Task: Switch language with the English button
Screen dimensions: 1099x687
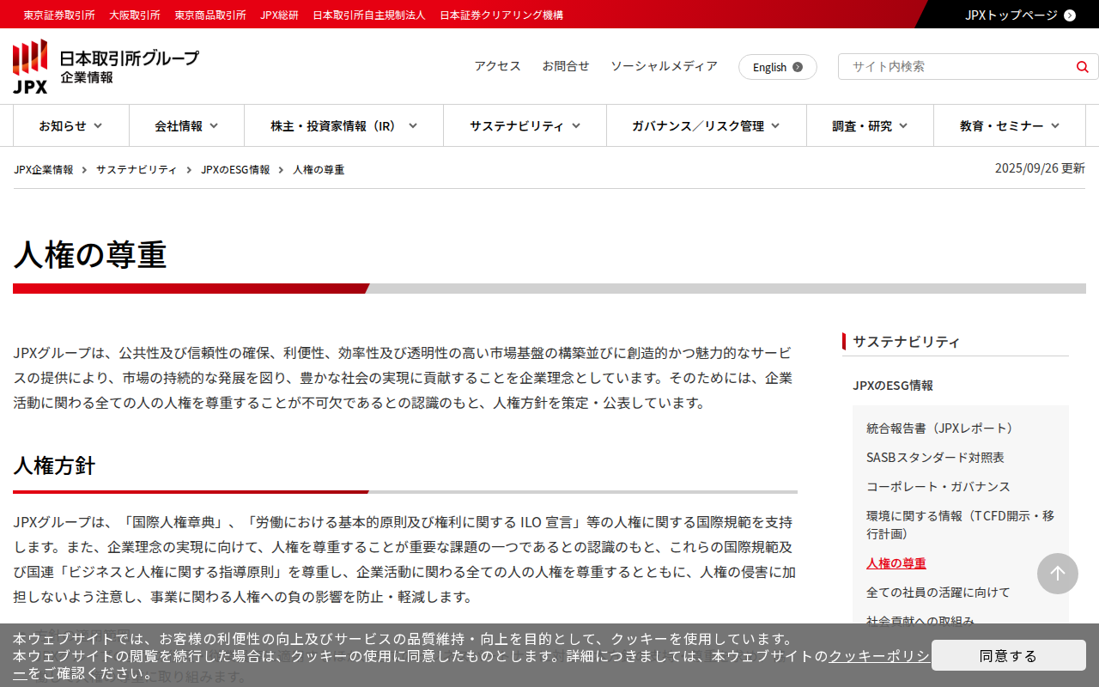Action: [x=778, y=67]
